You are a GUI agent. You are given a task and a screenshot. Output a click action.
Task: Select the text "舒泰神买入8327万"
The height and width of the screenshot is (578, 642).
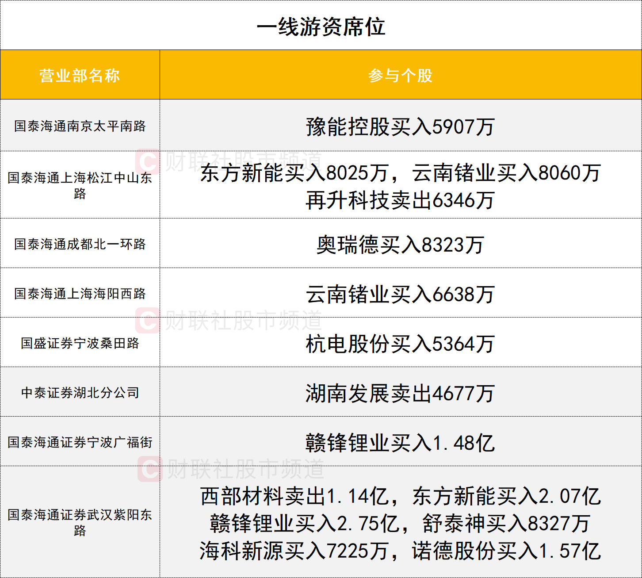[507, 524]
